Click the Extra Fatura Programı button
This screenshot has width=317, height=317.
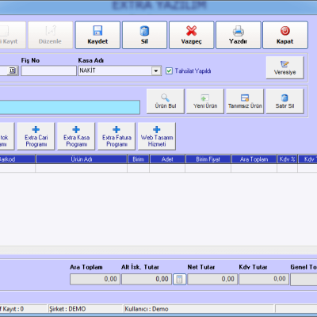tap(116, 136)
